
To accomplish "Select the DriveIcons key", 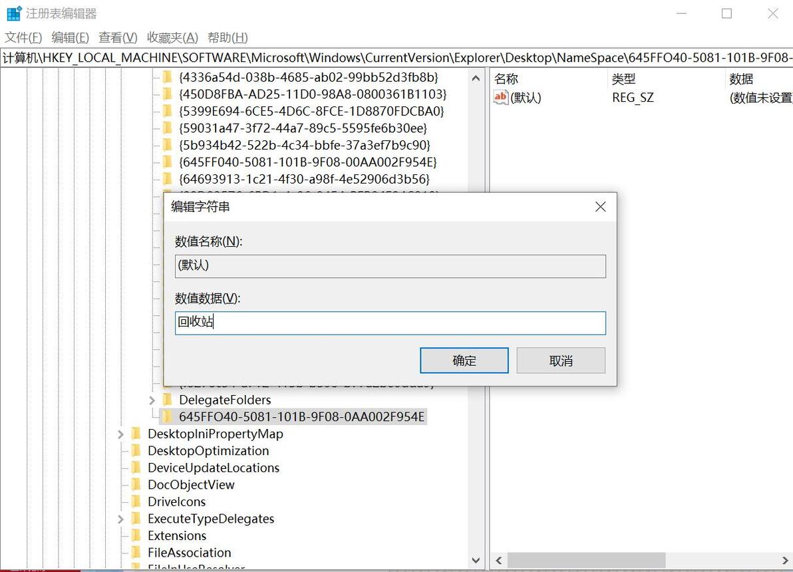I will [x=176, y=501].
